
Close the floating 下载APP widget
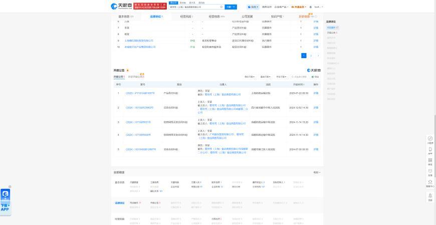click(x=10, y=186)
